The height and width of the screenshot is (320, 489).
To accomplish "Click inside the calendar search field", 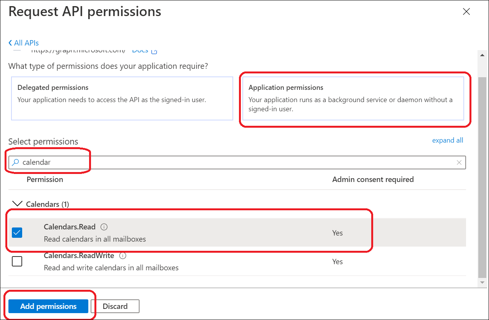I will point(229,162).
